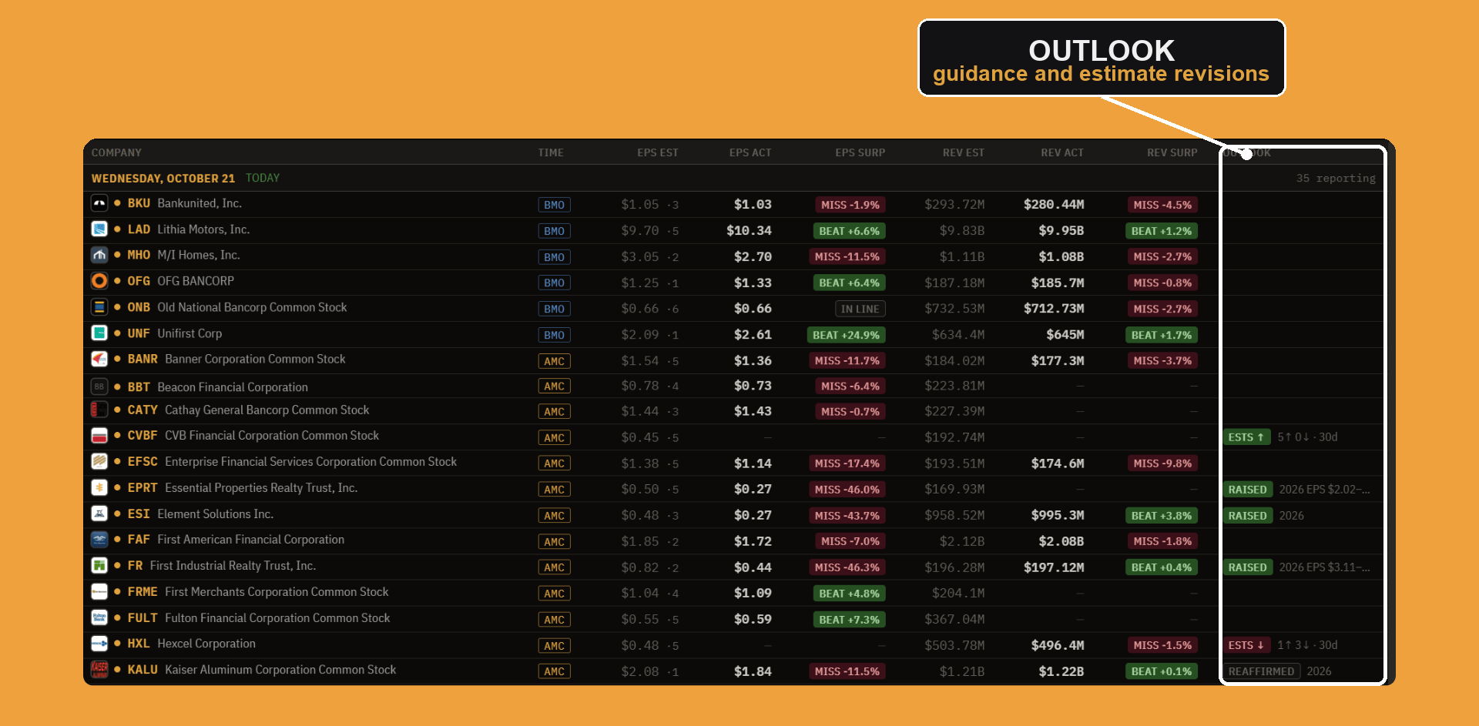Click the Unifirst Corp logo icon
1479x726 pixels.
click(99, 333)
